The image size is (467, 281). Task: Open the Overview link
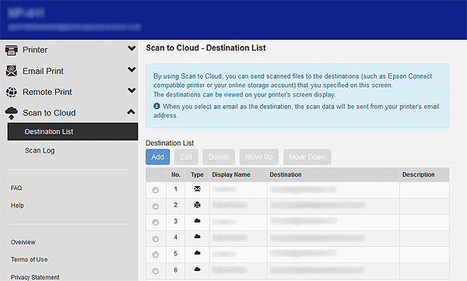23,242
